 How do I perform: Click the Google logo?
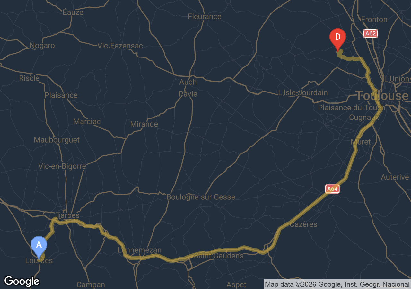click(22, 281)
